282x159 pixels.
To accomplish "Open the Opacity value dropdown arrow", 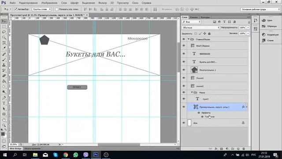I will 248,27.
